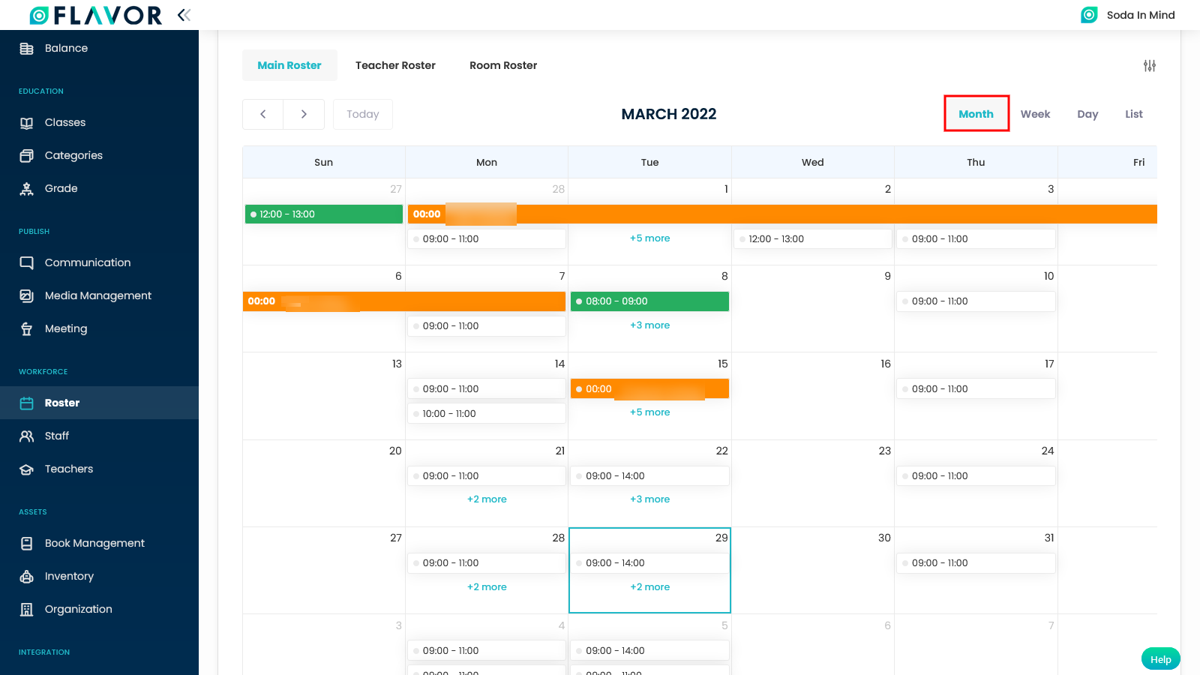1200x675 pixels.
Task: Open 09:00 - 14:00 event on March 22
Action: (x=649, y=476)
